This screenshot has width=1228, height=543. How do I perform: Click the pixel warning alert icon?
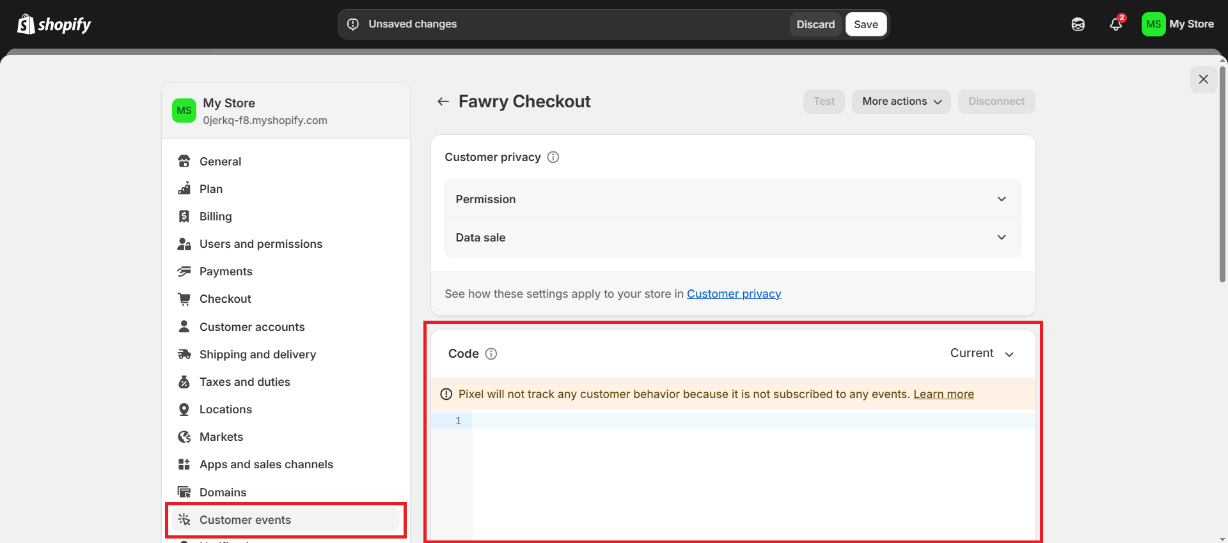tap(446, 394)
